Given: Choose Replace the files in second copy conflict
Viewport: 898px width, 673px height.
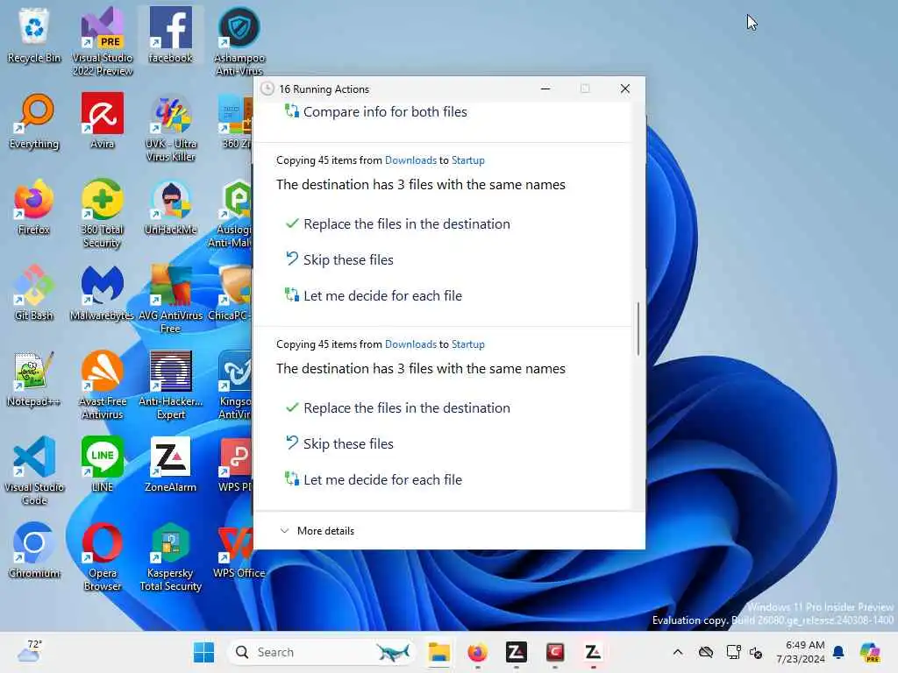Looking at the screenshot, I should point(397,408).
